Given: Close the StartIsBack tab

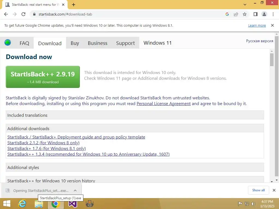Looking at the screenshot, I should (63, 5).
